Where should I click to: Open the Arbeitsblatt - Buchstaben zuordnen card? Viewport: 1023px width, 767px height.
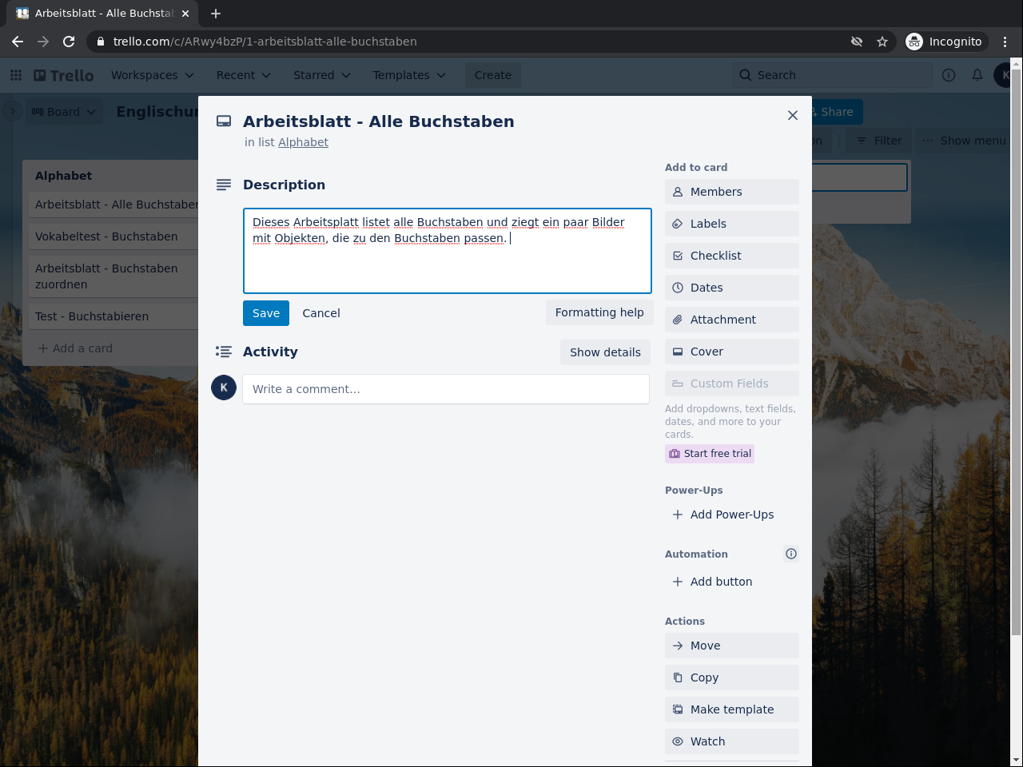(113, 276)
